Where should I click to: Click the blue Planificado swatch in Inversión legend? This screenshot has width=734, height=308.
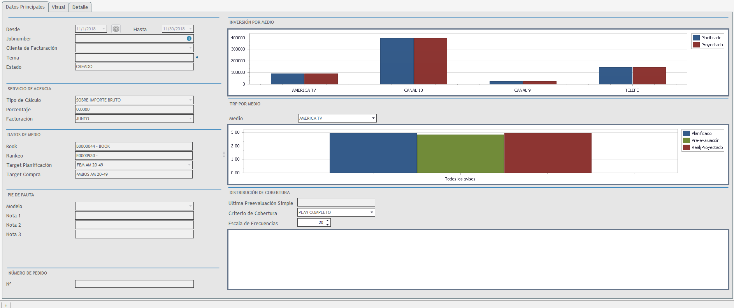696,38
